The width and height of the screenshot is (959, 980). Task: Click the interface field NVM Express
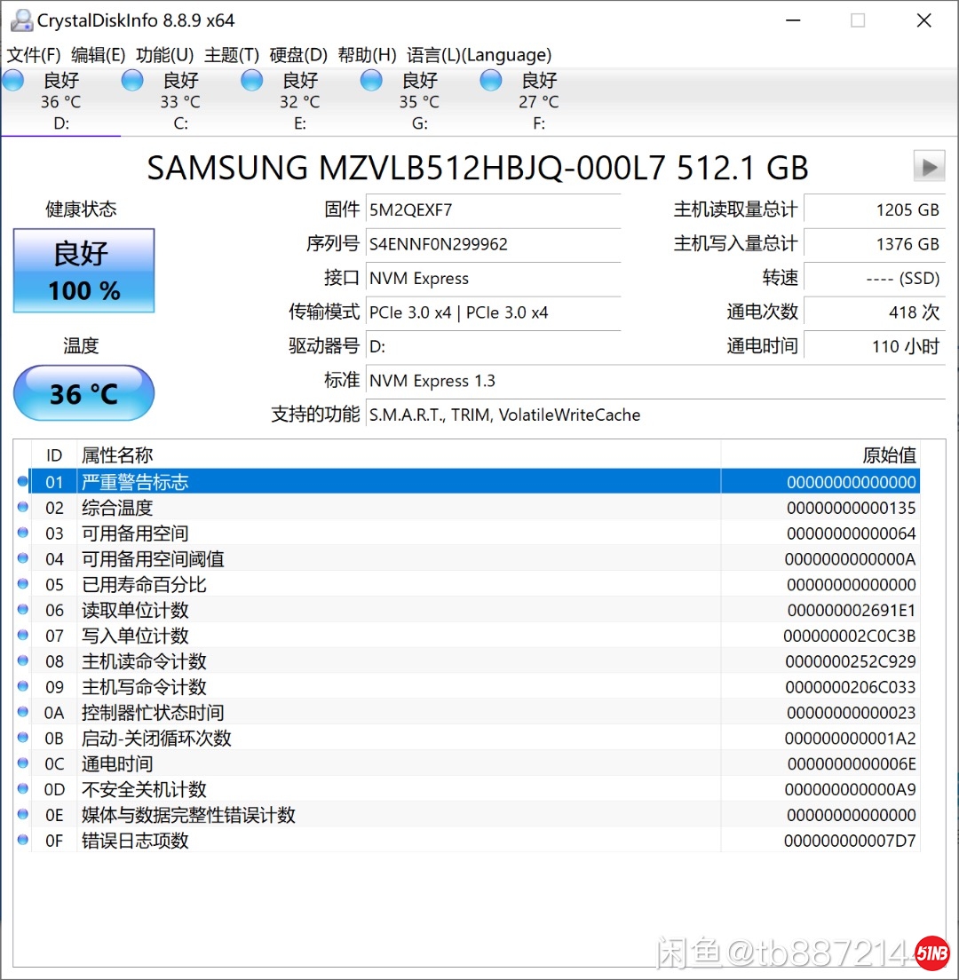pyautogui.click(x=493, y=278)
